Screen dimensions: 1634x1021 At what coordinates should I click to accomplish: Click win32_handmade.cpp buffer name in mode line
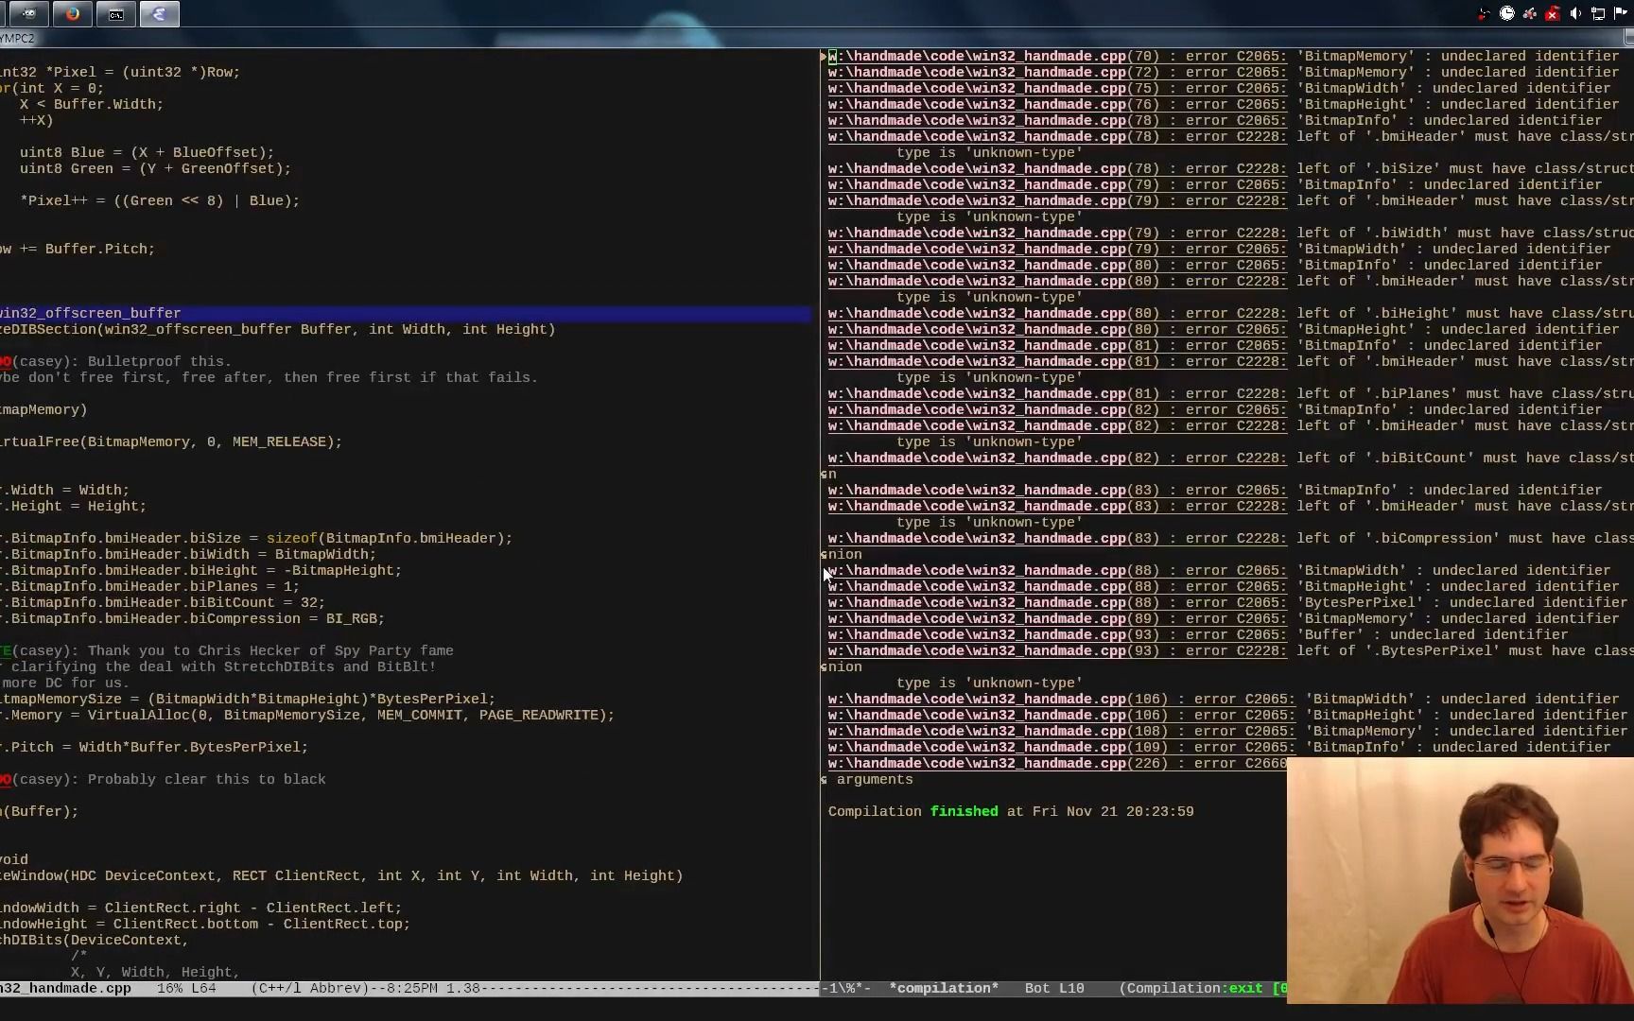(x=65, y=989)
